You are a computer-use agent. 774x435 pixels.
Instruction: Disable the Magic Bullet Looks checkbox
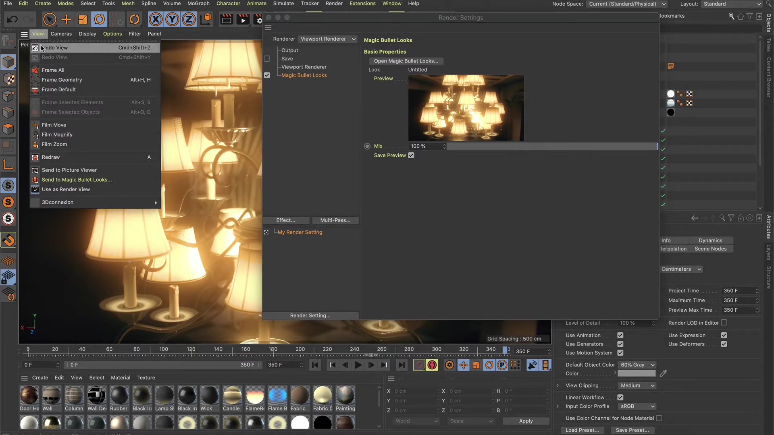click(x=267, y=75)
